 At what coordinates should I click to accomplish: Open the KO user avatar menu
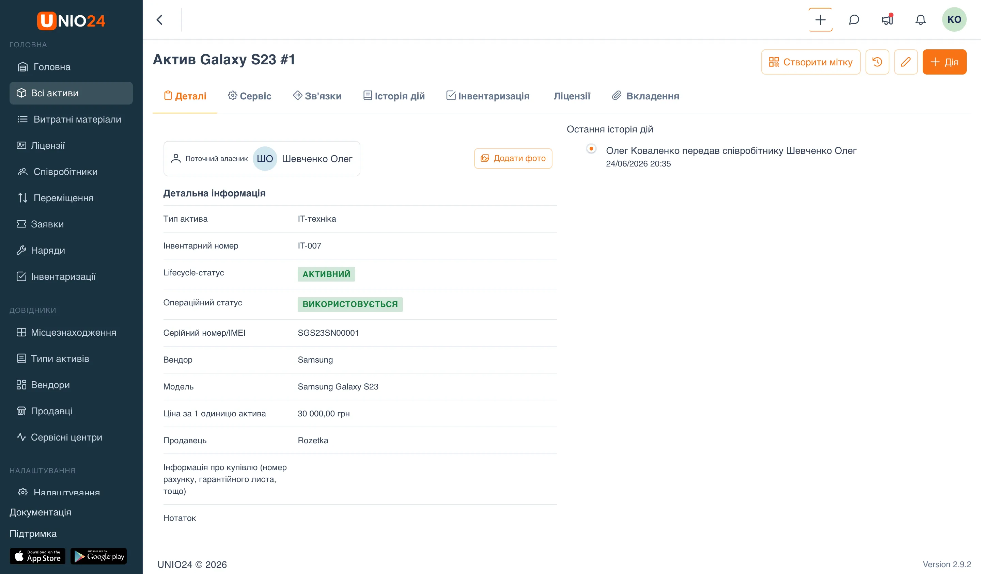pyautogui.click(x=954, y=19)
